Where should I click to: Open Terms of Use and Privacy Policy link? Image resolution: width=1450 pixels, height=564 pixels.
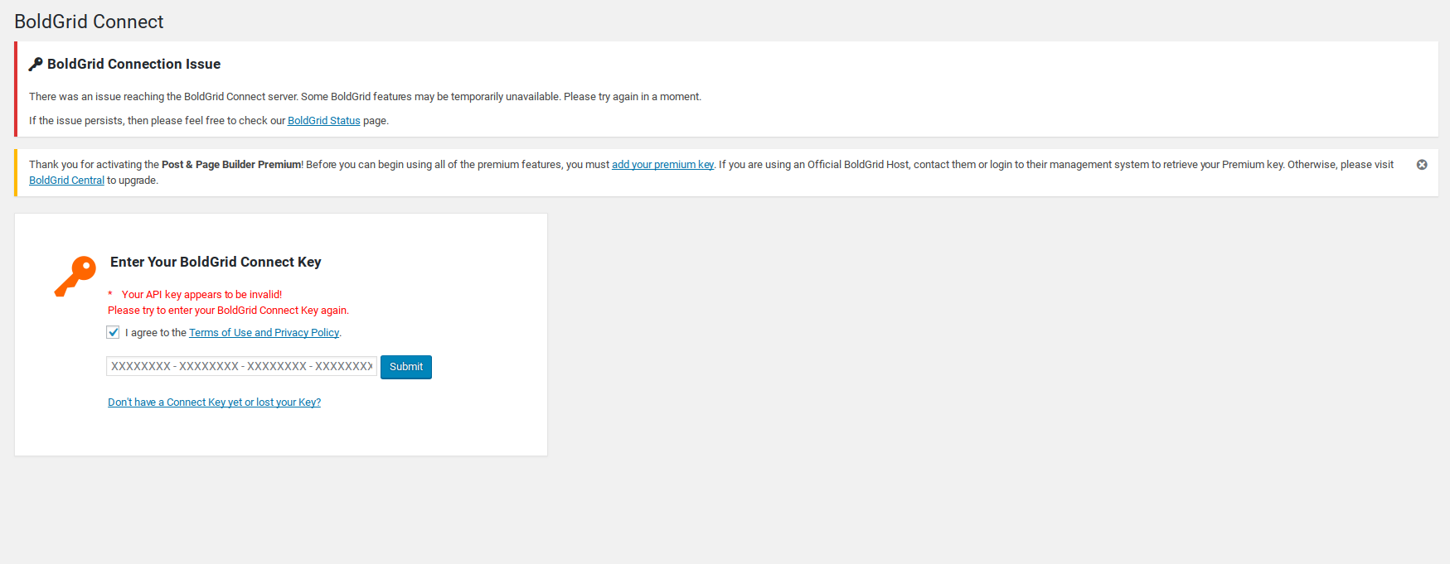[x=264, y=333]
